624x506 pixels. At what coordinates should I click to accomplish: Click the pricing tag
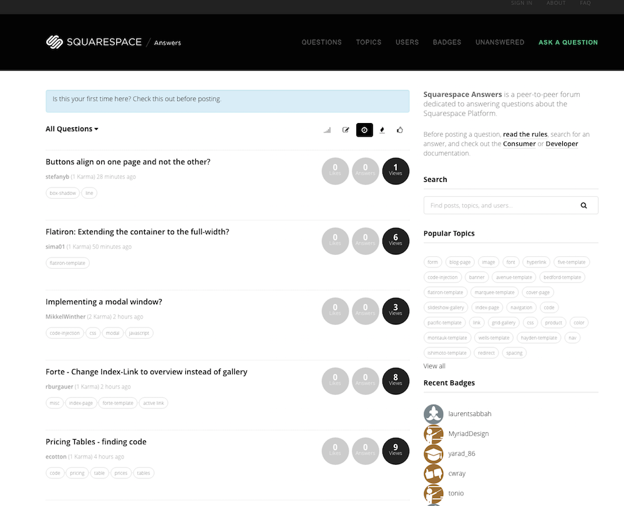click(77, 474)
